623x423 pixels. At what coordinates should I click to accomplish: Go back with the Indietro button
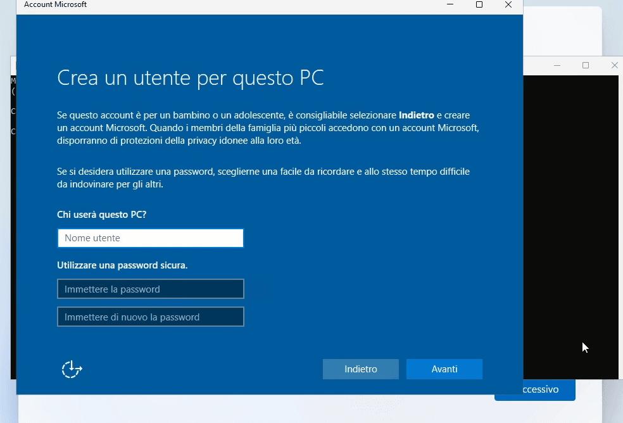[x=361, y=369]
